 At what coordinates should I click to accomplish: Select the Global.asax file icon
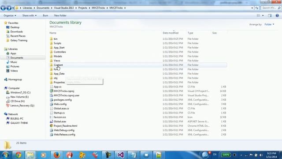click(51, 121)
